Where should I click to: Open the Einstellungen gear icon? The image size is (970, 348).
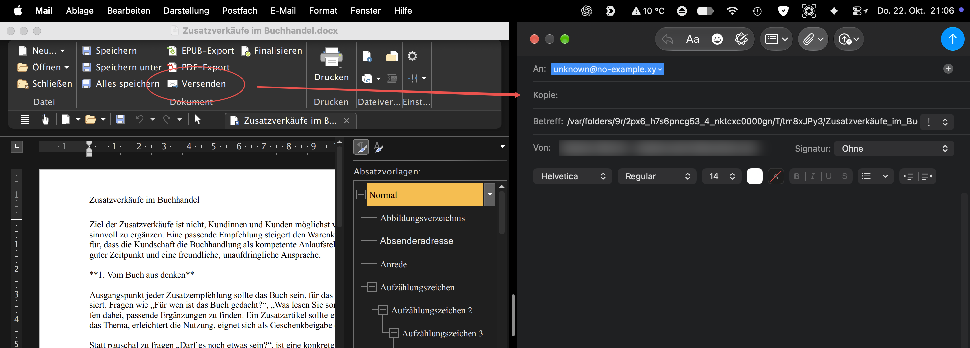pyautogui.click(x=412, y=56)
